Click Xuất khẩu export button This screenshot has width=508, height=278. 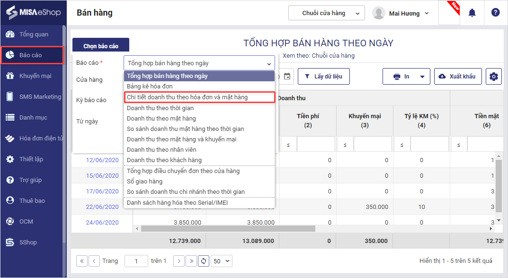458,77
